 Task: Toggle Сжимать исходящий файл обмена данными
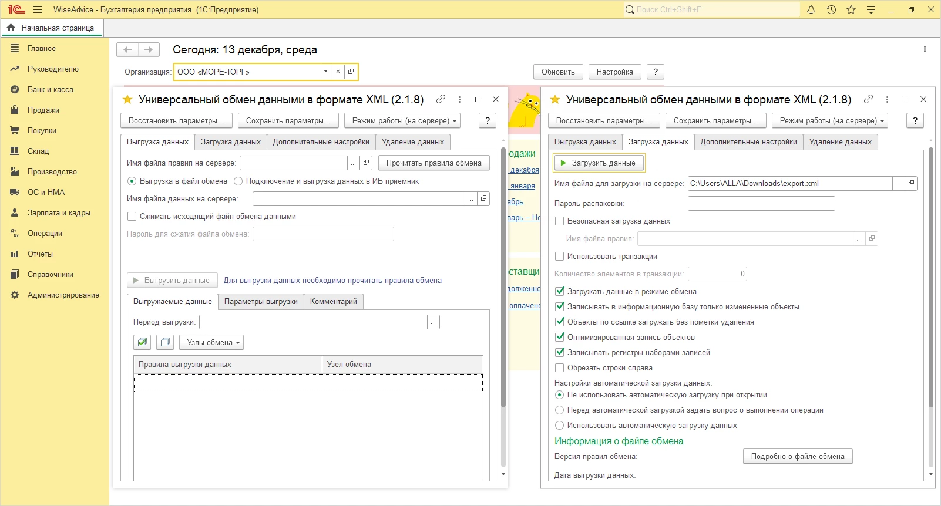click(x=132, y=217)
